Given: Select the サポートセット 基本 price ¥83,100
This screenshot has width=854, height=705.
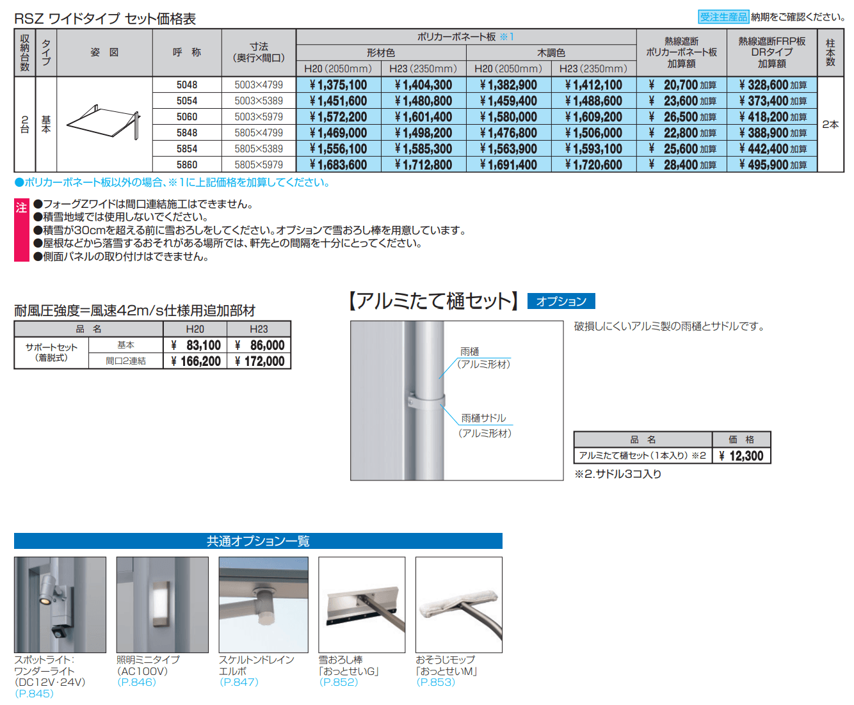Looking at the screenshot, I should pos(196,345).
